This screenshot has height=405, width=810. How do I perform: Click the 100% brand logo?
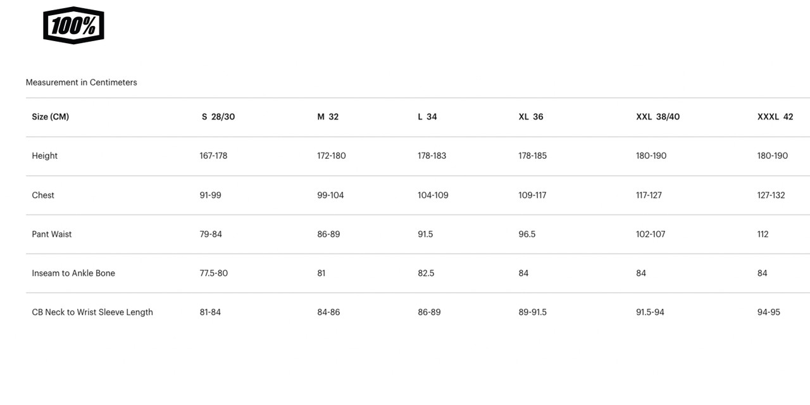[73, 26]
